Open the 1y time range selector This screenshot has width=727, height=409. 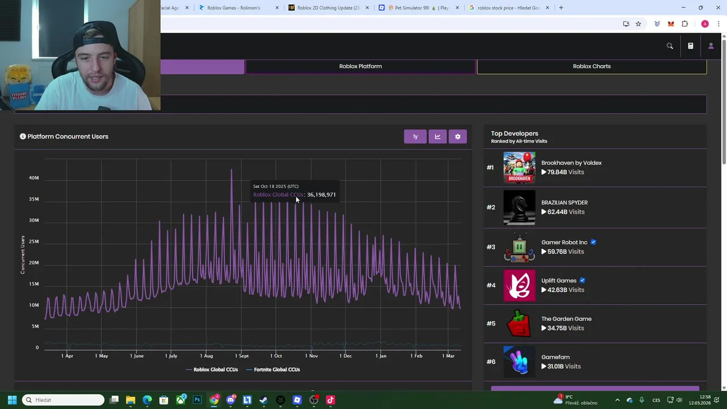click(x=415, y=136)
